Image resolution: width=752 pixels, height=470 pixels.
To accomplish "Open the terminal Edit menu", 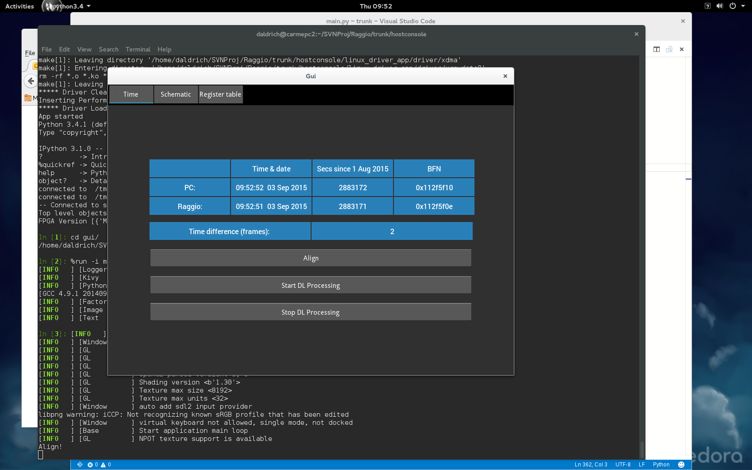I will 64,49.
